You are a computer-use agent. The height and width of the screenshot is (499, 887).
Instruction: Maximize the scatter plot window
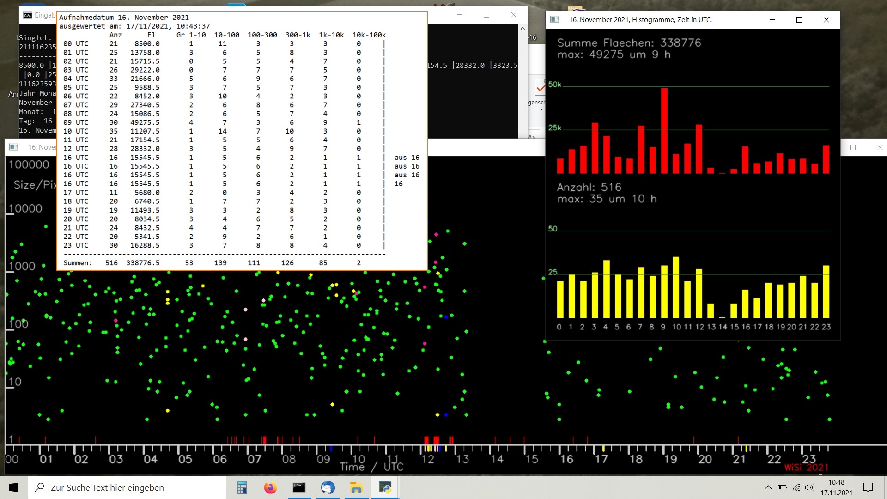(853, 147)
